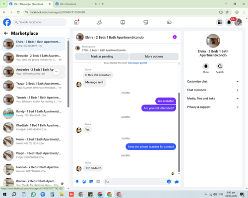Expand Privacy & support section

point(213,107)
